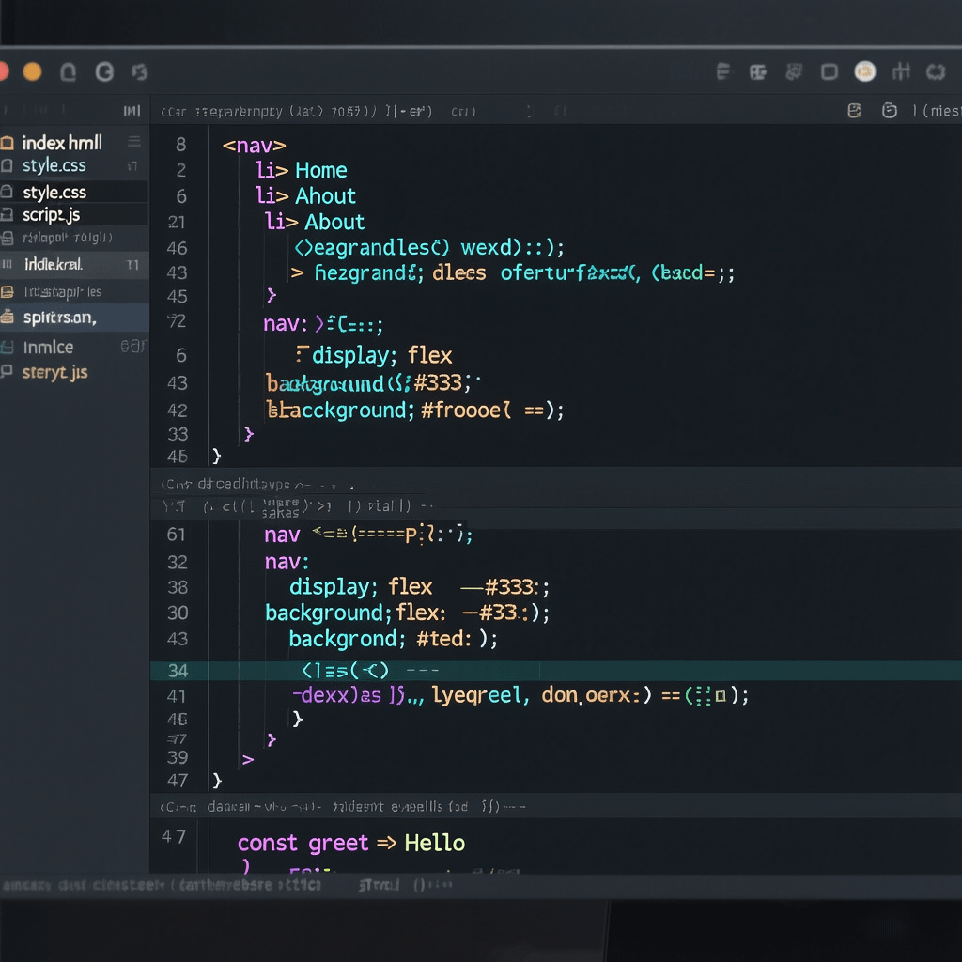Click the 'background; flex:' line numbered 30
Screen dimensions: 962x962
tap(408, 613)
